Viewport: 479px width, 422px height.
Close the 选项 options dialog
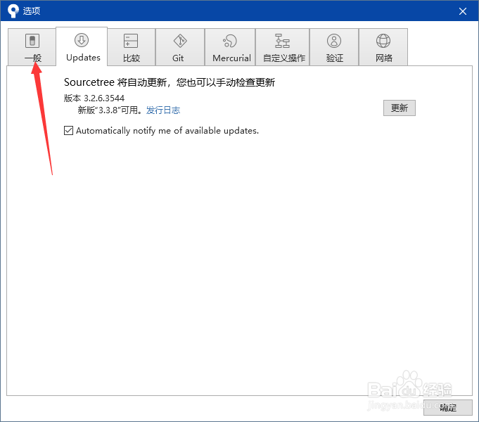point(463,11)
